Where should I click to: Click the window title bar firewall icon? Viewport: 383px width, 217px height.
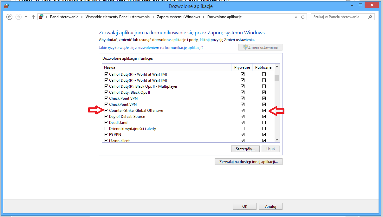tap(6, 6)
